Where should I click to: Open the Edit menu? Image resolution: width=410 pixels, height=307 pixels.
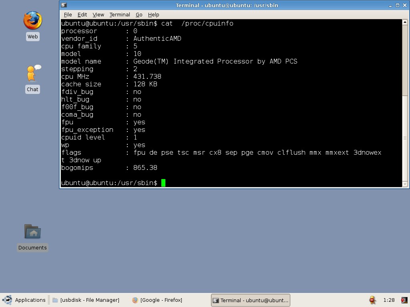click(x=82, y=14)
